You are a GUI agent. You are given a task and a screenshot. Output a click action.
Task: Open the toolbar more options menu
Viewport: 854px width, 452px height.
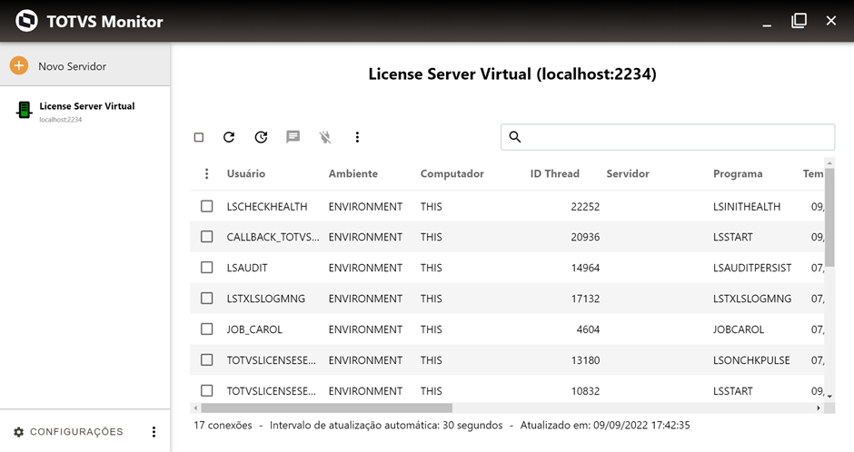[x=357, y=137]
